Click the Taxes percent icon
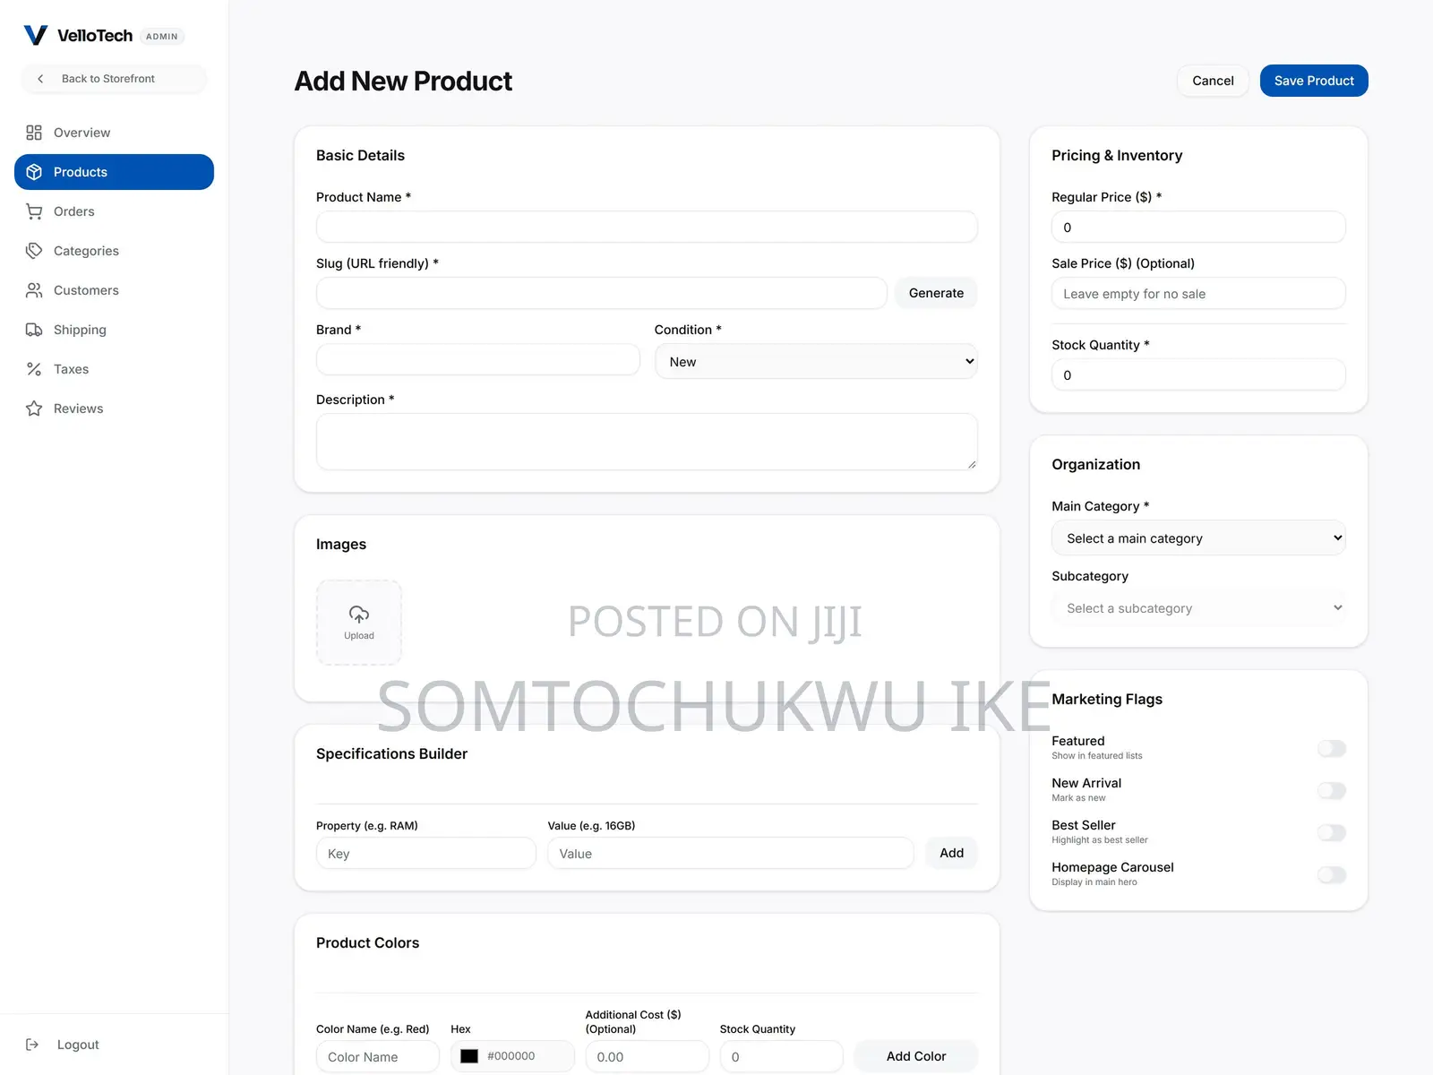 click(34, 369)
